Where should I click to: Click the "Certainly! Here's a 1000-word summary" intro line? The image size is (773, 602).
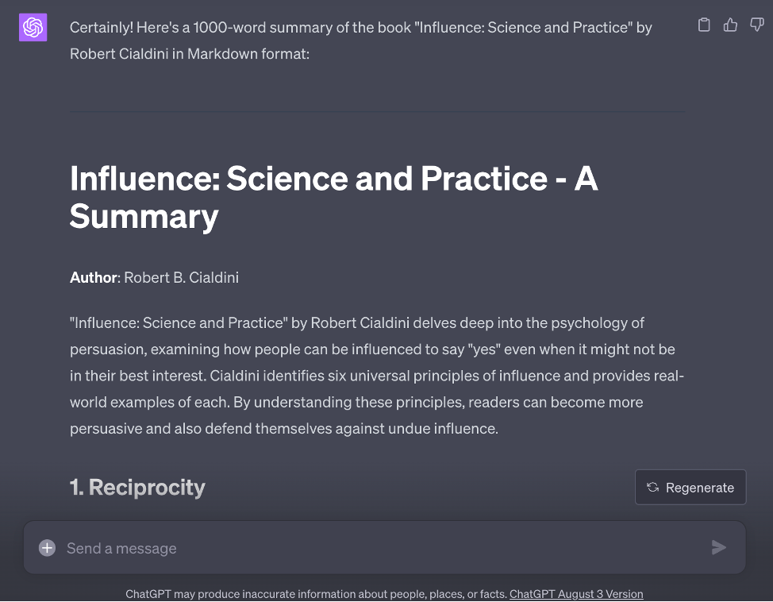click(x=360, y=28)
